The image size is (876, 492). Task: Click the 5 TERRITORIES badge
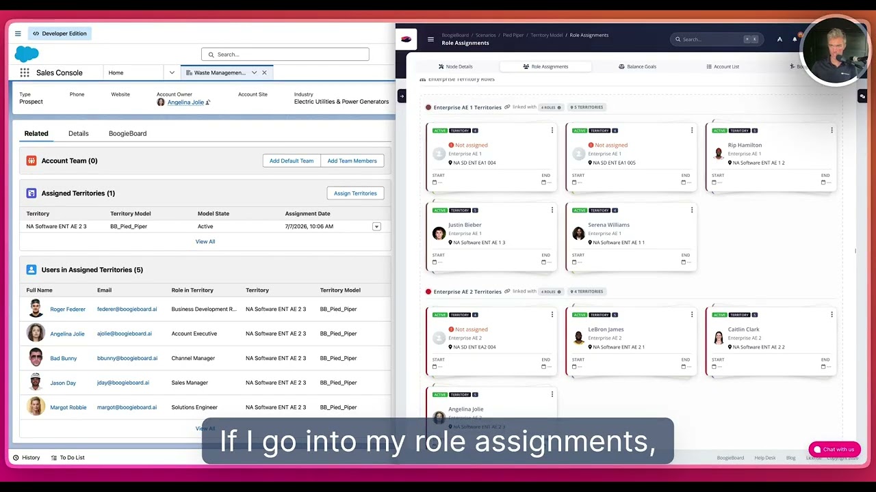[587, 107]
